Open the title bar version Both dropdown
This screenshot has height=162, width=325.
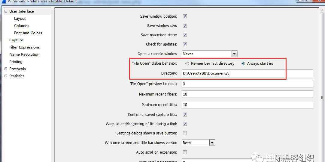[x=212, y=143]
